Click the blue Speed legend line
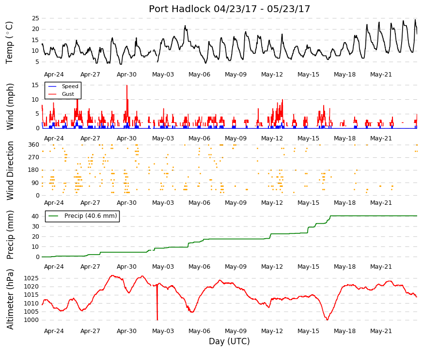This screenshot has width=422, height=351. point(52,87)
